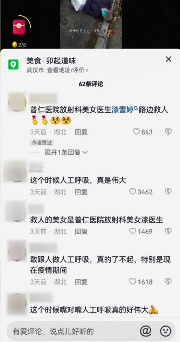180x342 pixels.
Task: Dislike the 普仁医院放射科美女医生 comment
Action: click(x=168, y=132)
